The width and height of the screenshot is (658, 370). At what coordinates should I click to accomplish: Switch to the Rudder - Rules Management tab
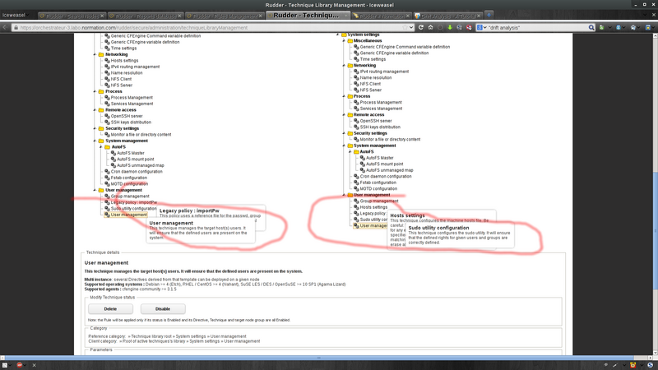tap(224, 16)
